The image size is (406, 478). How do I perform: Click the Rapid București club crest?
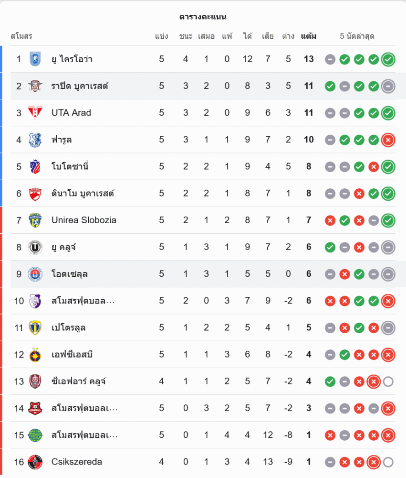(35, 86)
